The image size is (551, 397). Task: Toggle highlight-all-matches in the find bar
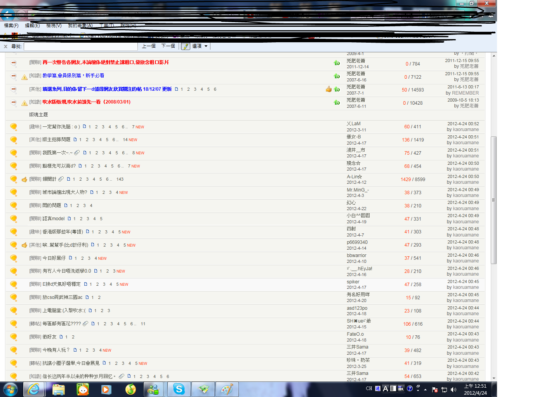(x=186, y=46)
